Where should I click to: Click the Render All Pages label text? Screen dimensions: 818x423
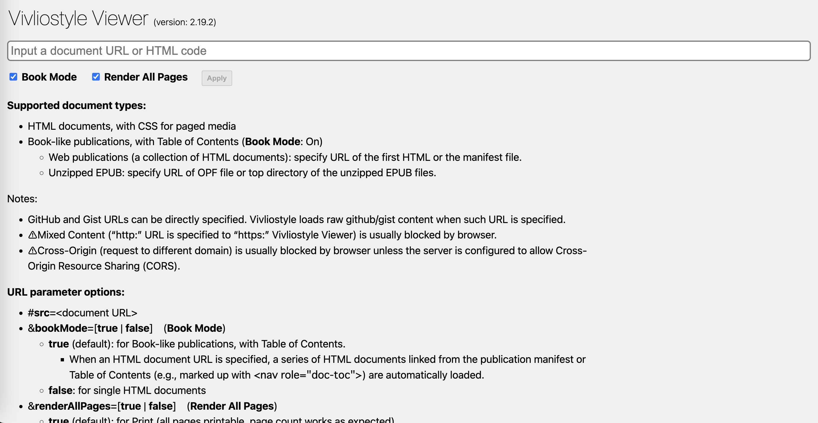(146, 77)
